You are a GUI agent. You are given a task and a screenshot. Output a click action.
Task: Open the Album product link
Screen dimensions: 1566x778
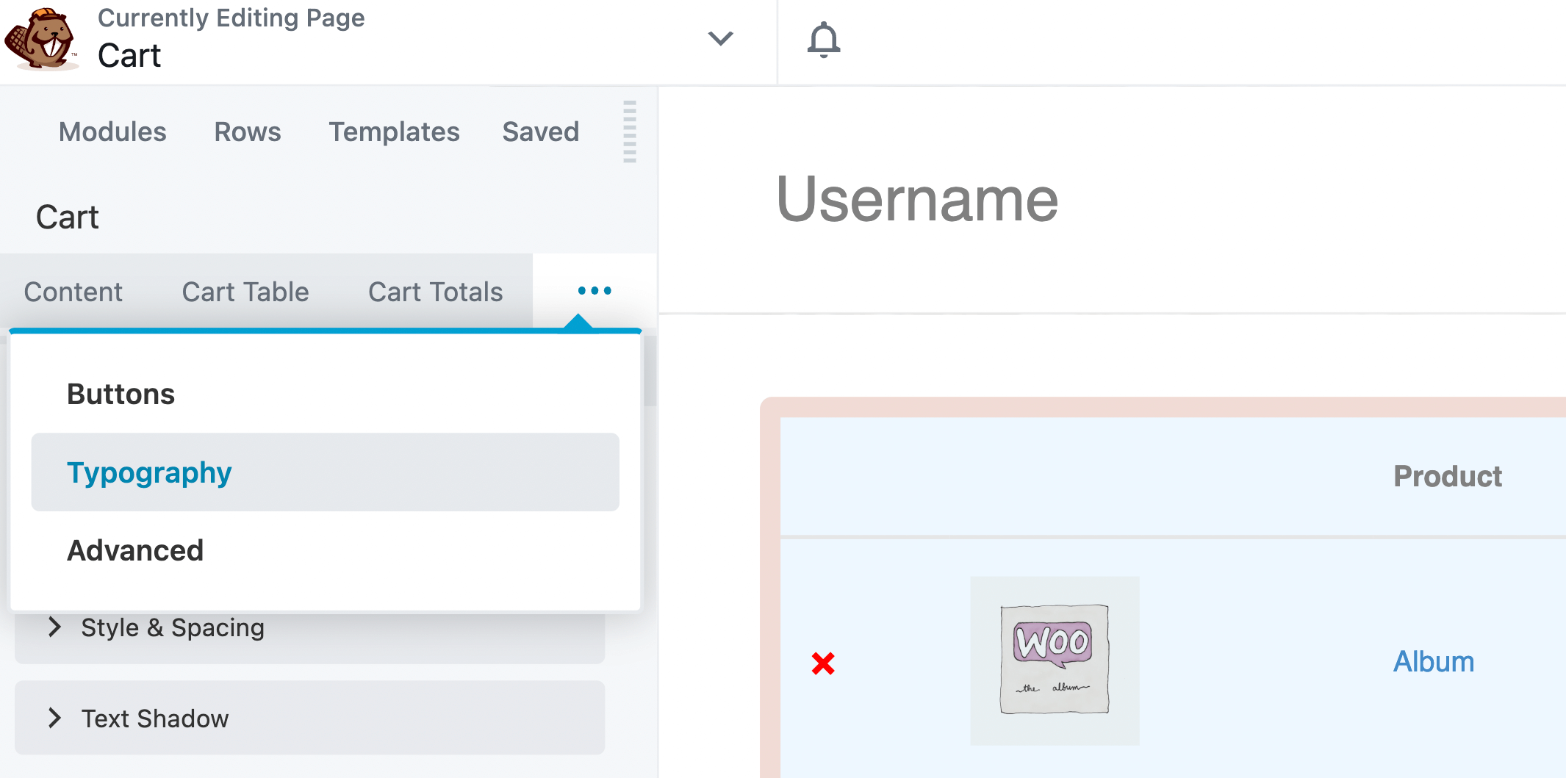tap(1433, 661)
